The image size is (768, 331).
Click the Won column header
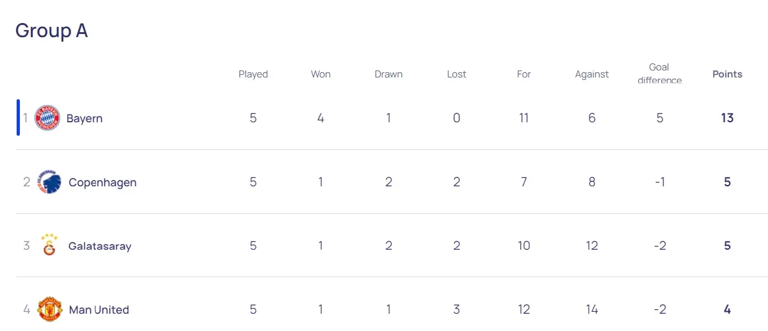321,74
